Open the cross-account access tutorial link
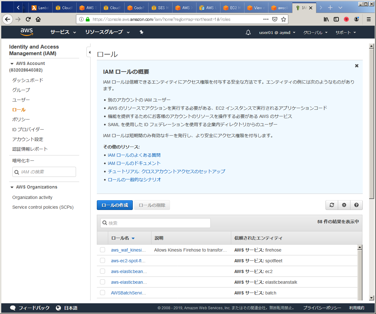 (x=167, y=172)
